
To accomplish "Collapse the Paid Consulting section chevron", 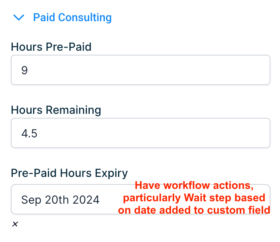I will point(19,18).
